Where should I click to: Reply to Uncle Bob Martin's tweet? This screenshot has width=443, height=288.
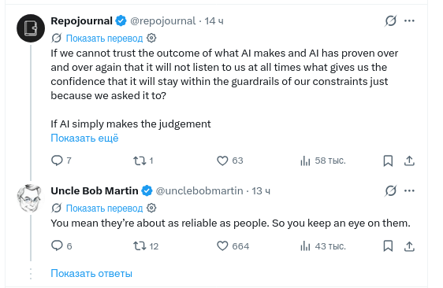57,246
